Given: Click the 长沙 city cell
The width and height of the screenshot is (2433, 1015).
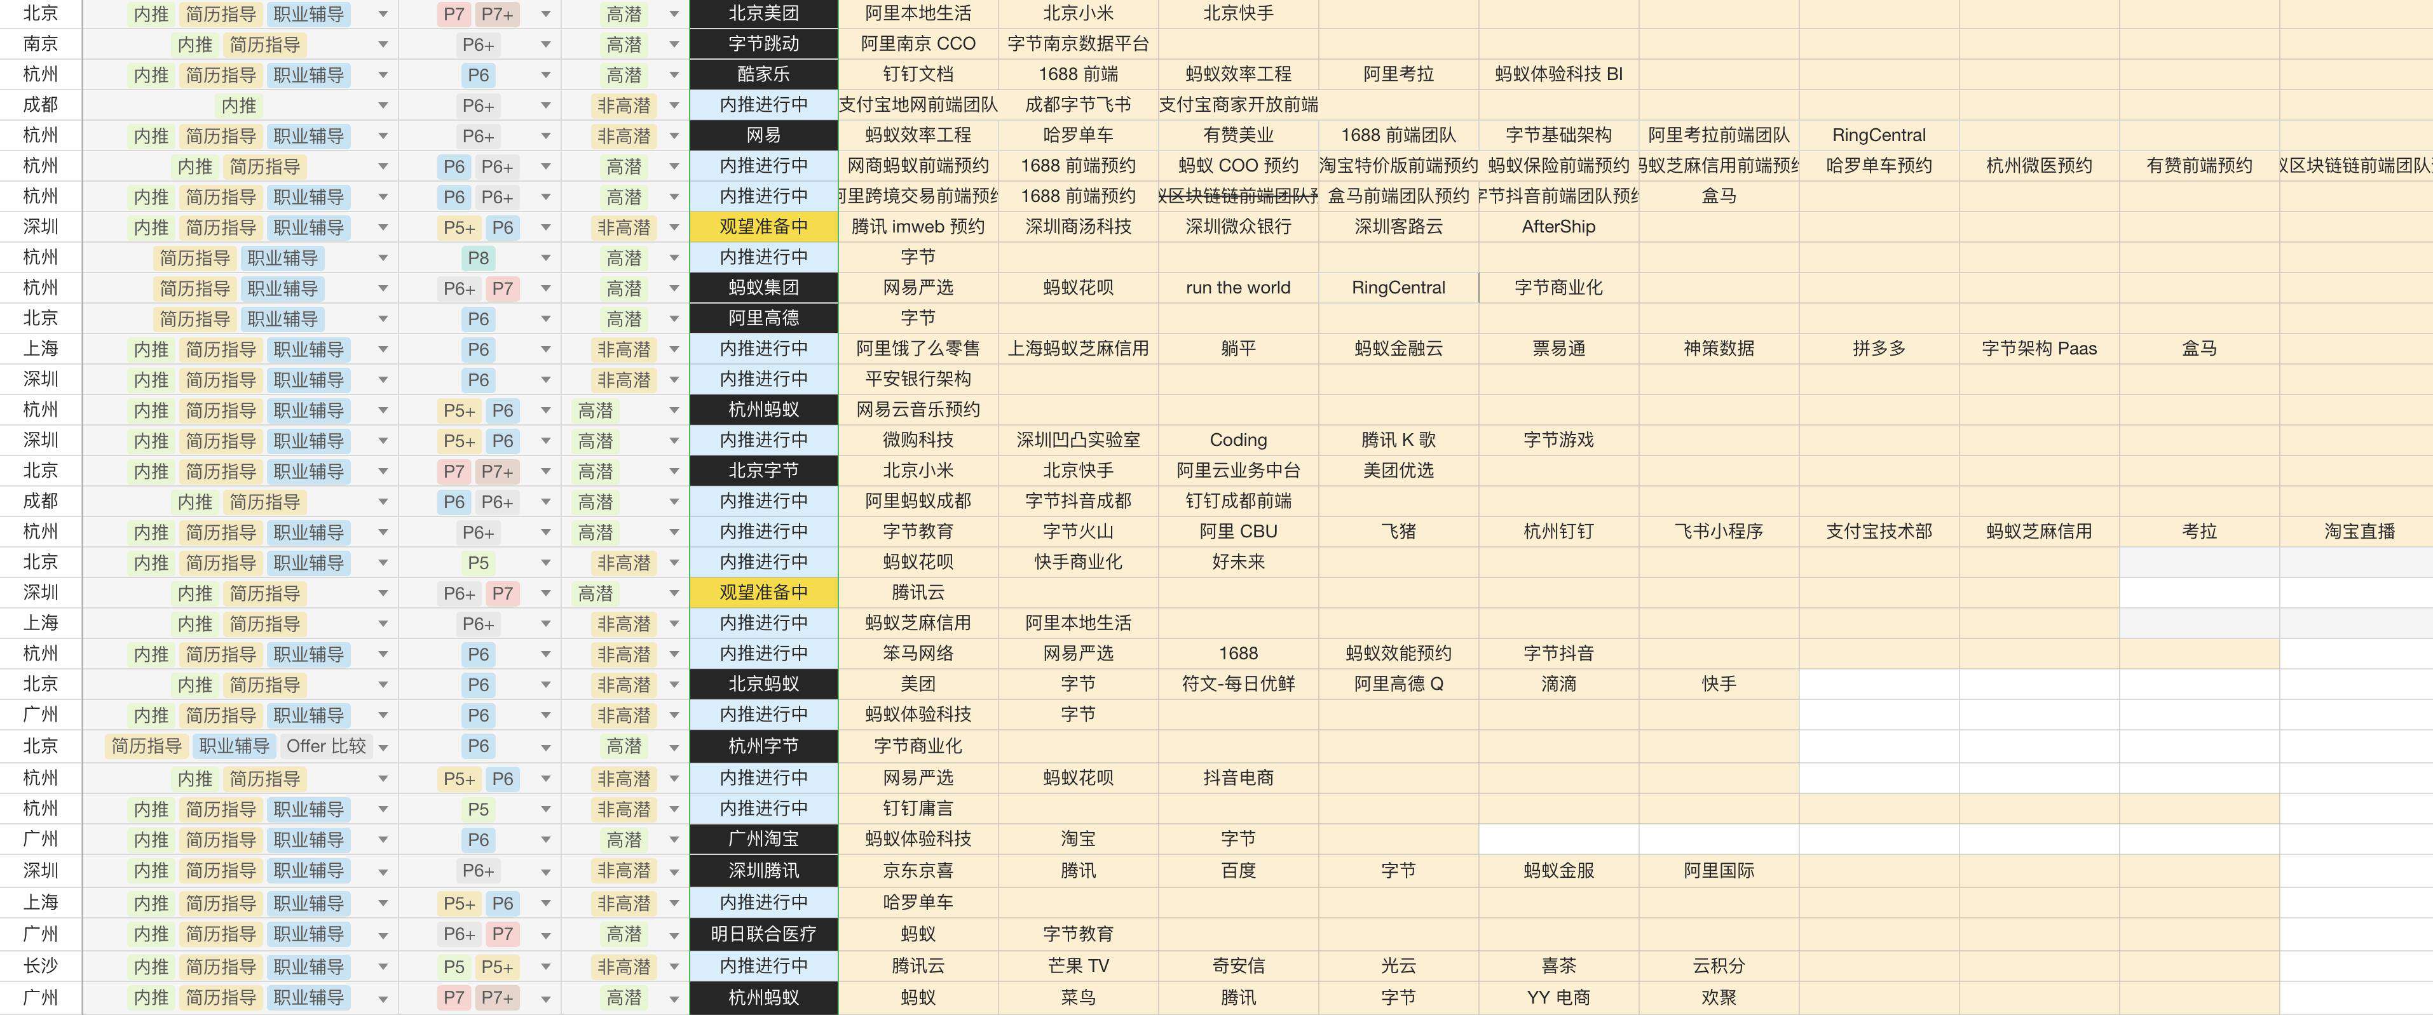Looking at the screenshot, I should (x=41, y=966).
